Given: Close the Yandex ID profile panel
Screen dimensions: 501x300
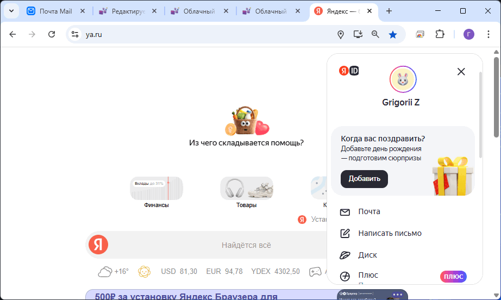Looking at the screenshot, I should tap(461, 72).
